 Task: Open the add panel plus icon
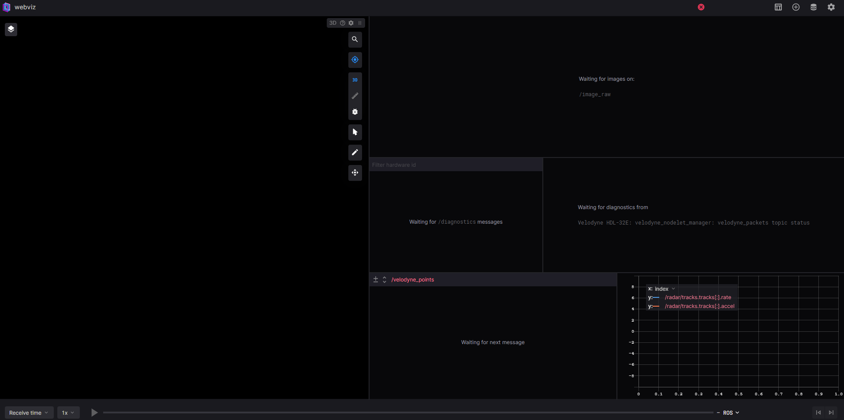click(x=796, y=7)
